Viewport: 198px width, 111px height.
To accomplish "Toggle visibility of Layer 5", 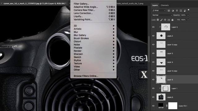I will point(153,53).
